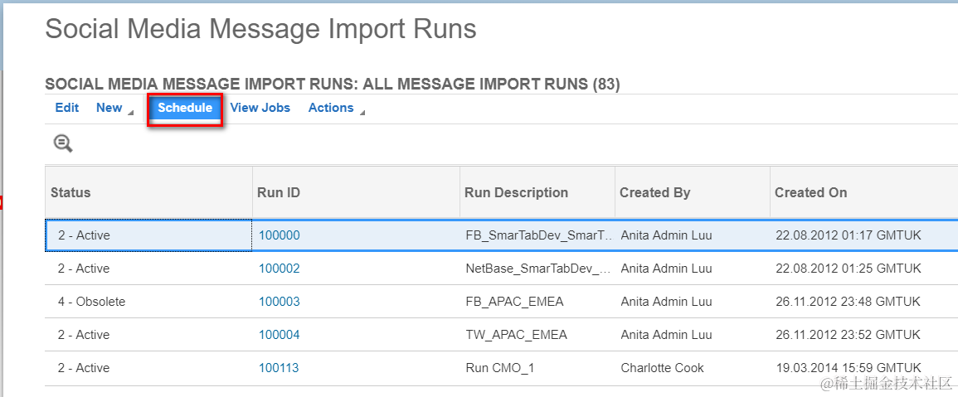Select the Run CMO_1 description cell

500,368
